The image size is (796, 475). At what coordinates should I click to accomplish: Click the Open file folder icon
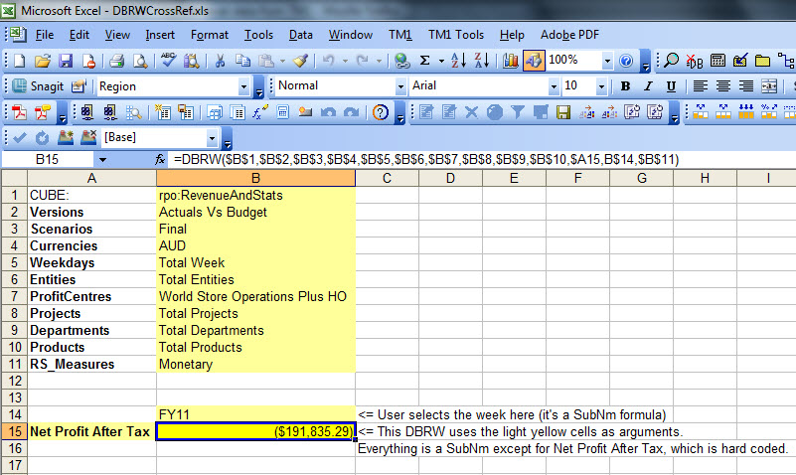point(43,61)
